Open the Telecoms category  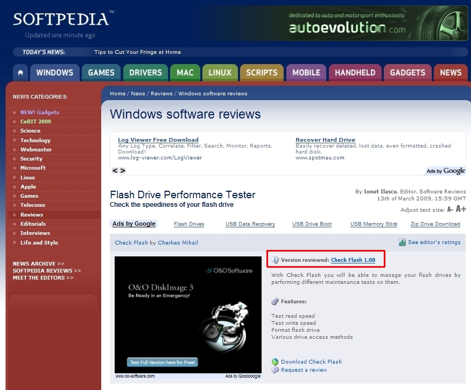33,205
